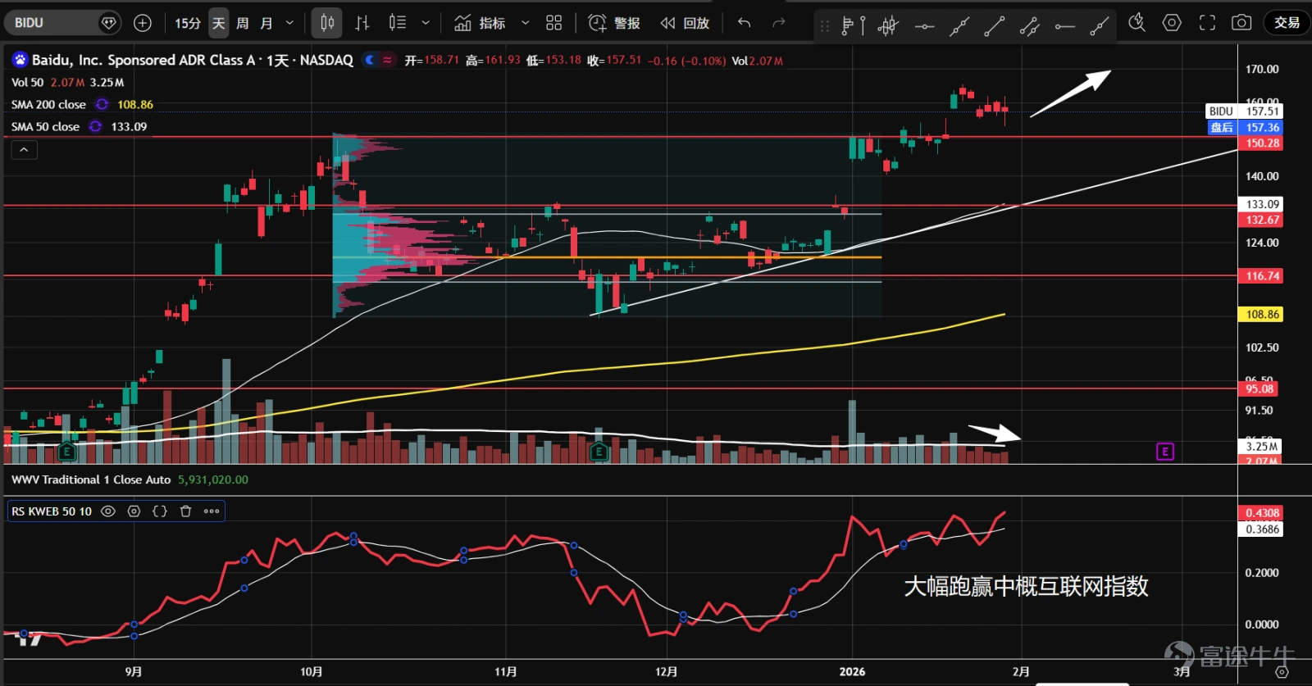Open RS KWEB indicator settings
The width and height of the screenshot is (1312, 686).
(134, 511)
